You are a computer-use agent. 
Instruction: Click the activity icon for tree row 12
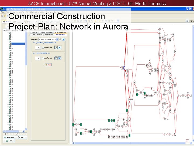click(10, 51)
